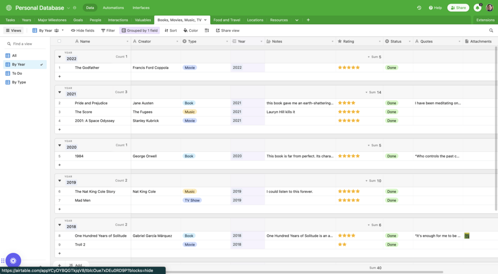Toggle the Views sidebar
Image resolution: width=498 pixels, height=274 pixels.
13,31
